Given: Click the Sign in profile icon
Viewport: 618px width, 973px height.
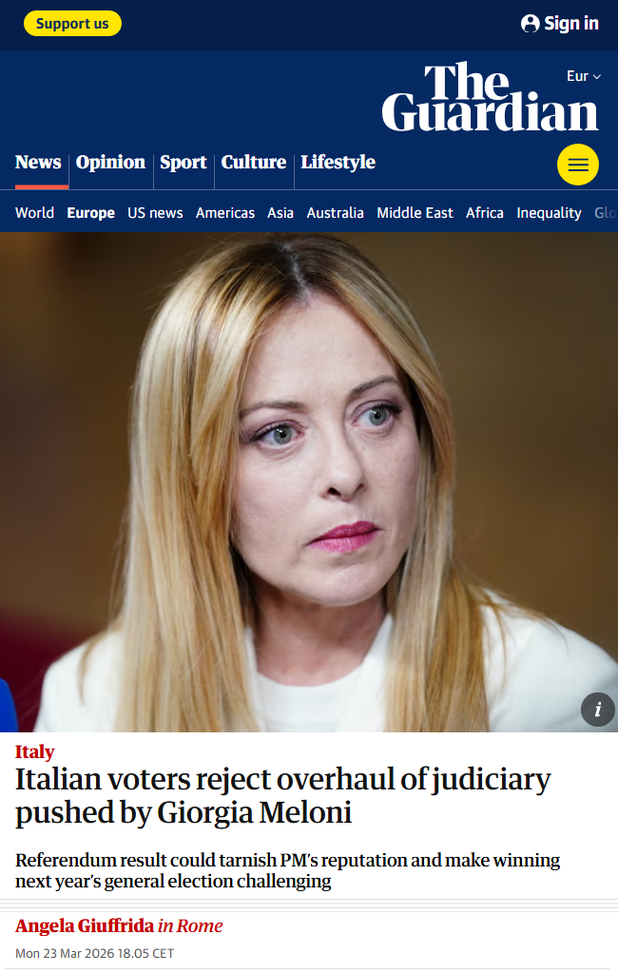Looking at the screenshot, I should 530,24.
